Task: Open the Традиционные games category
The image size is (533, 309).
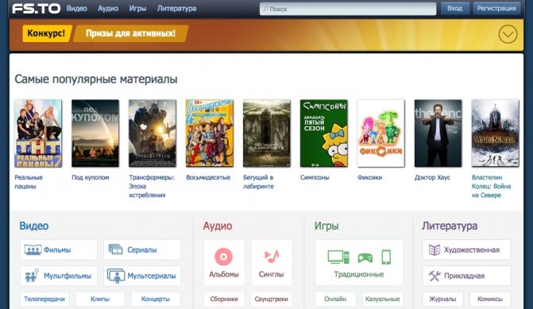Action: pos(359,262)
